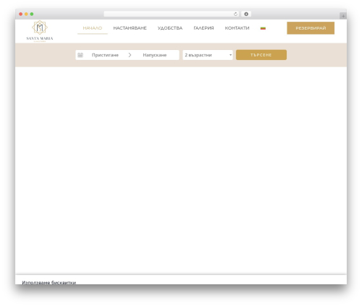Select the Пристигане arrival date field

tap(105, 55)
